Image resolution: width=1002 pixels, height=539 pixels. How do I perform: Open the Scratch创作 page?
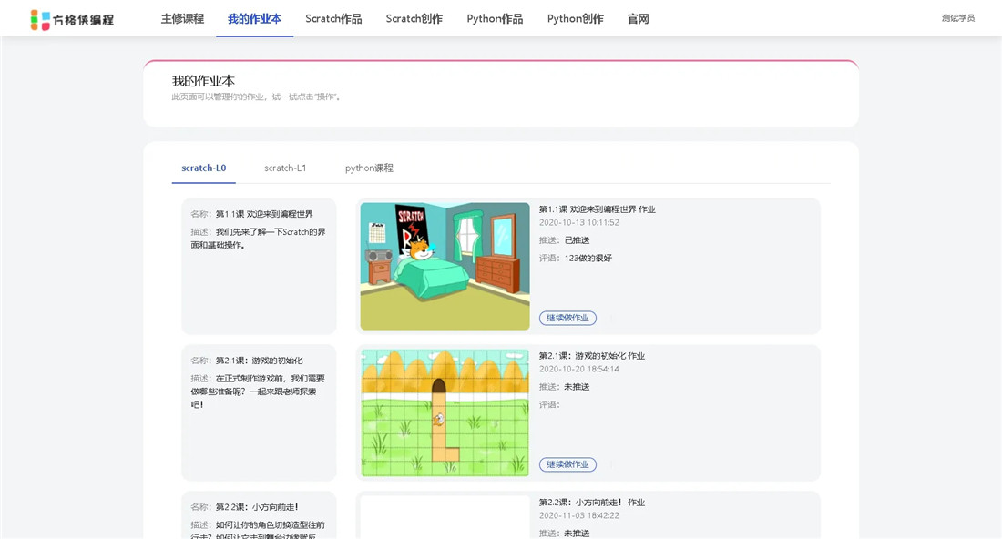click(x=414, y=18)
